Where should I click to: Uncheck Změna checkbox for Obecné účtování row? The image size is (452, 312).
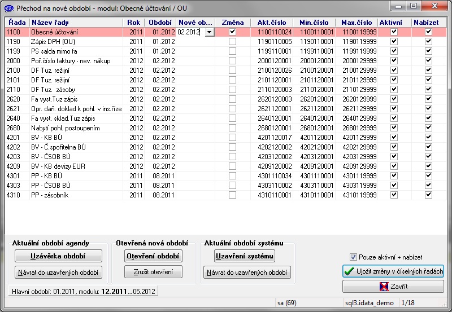[232, 32]
